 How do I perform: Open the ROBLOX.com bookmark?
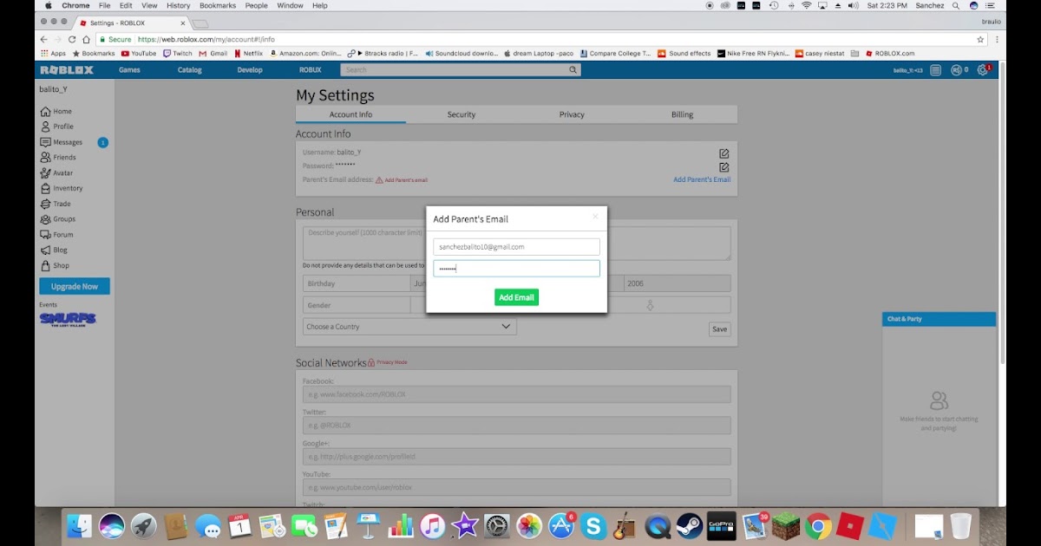point(890,54)
